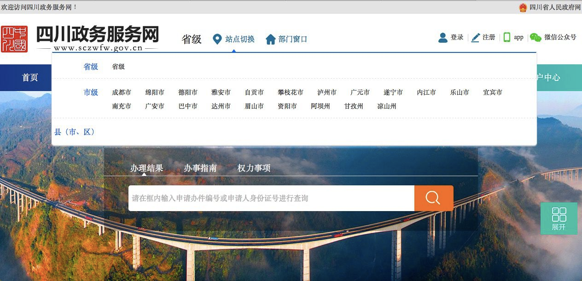The height and width of the screenshot is (281, 582).
Task: Choose 南充市 from the city list
Action: click(122, 106)
